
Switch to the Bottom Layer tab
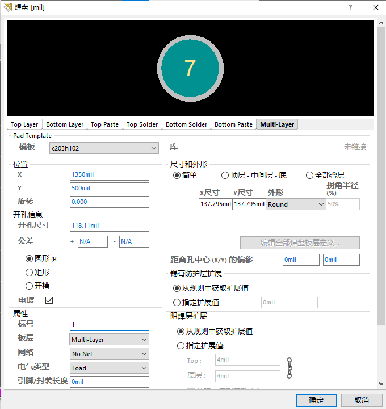coord(65,124)
